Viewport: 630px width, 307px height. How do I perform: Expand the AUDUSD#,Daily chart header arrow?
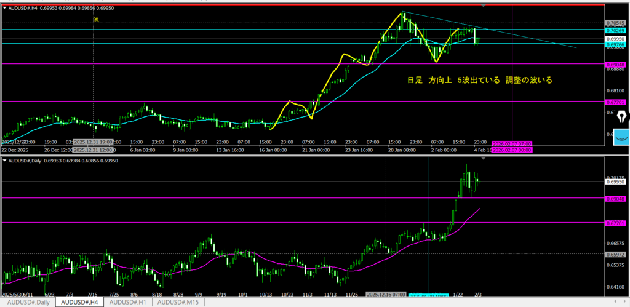click(x=5, y=161)
